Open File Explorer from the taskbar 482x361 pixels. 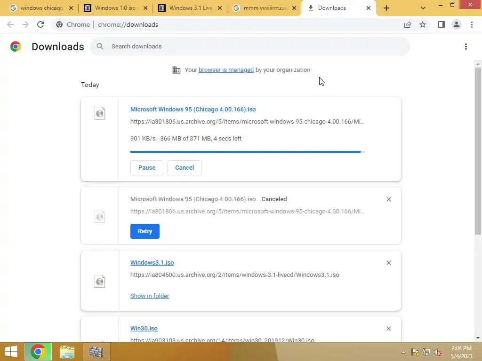click(x=67, y=352)
